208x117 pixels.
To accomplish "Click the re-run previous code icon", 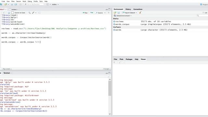I will tap(92, 13).
